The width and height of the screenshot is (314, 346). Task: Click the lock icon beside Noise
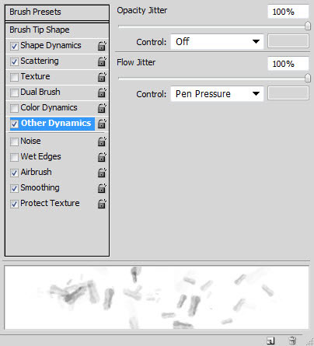pyautogui.click(x=102, y=142)
